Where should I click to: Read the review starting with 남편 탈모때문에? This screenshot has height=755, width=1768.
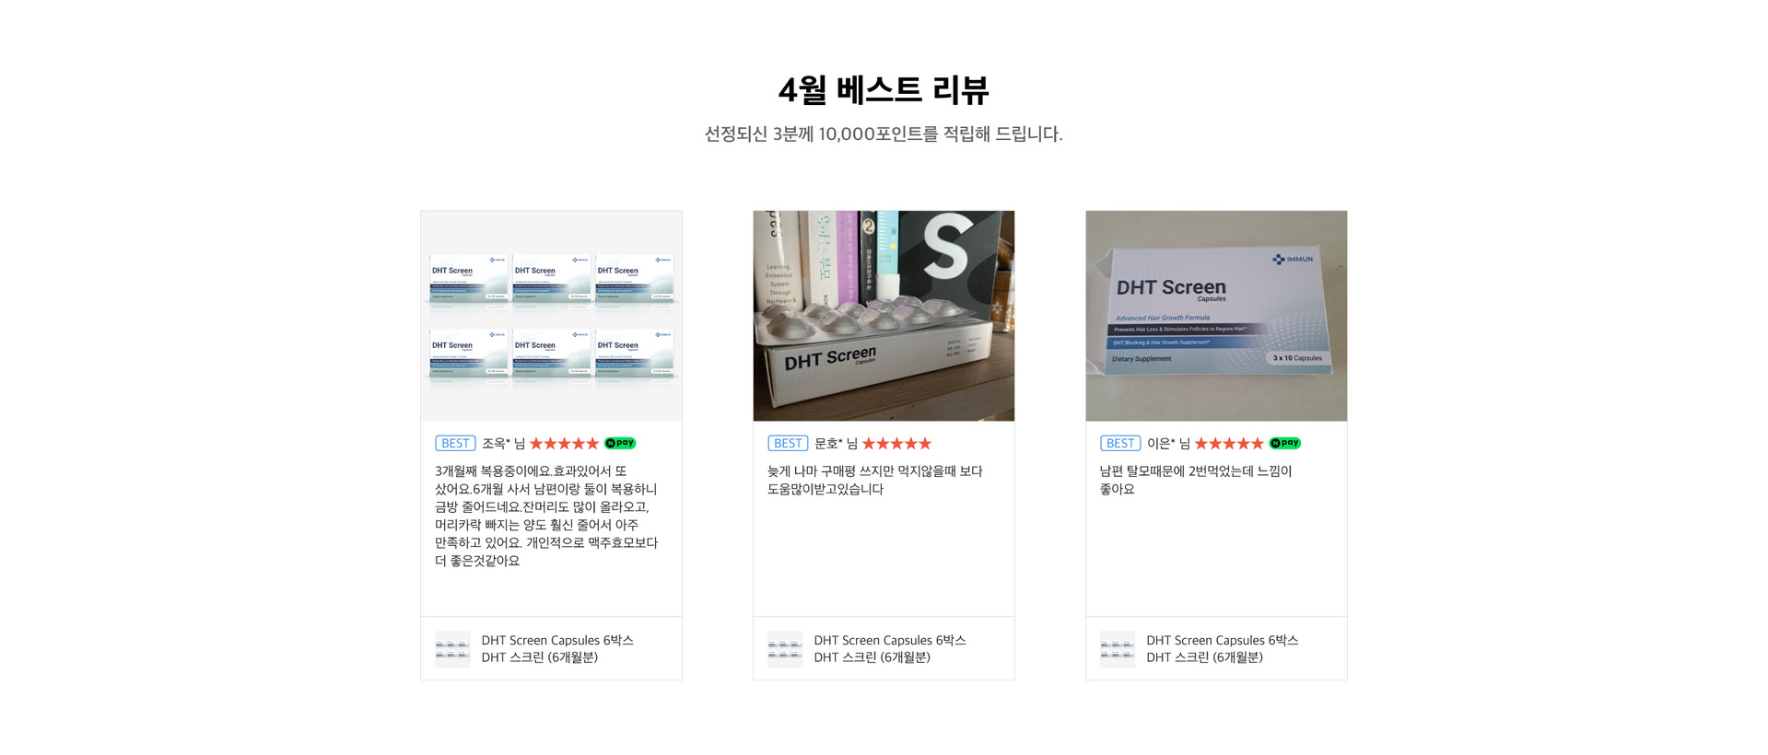click(x=1196, y=480)
